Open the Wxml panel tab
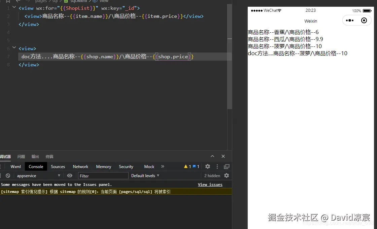The height and width of the screenshot is (229, 377). pyautogui.click(x=15, y=166)
